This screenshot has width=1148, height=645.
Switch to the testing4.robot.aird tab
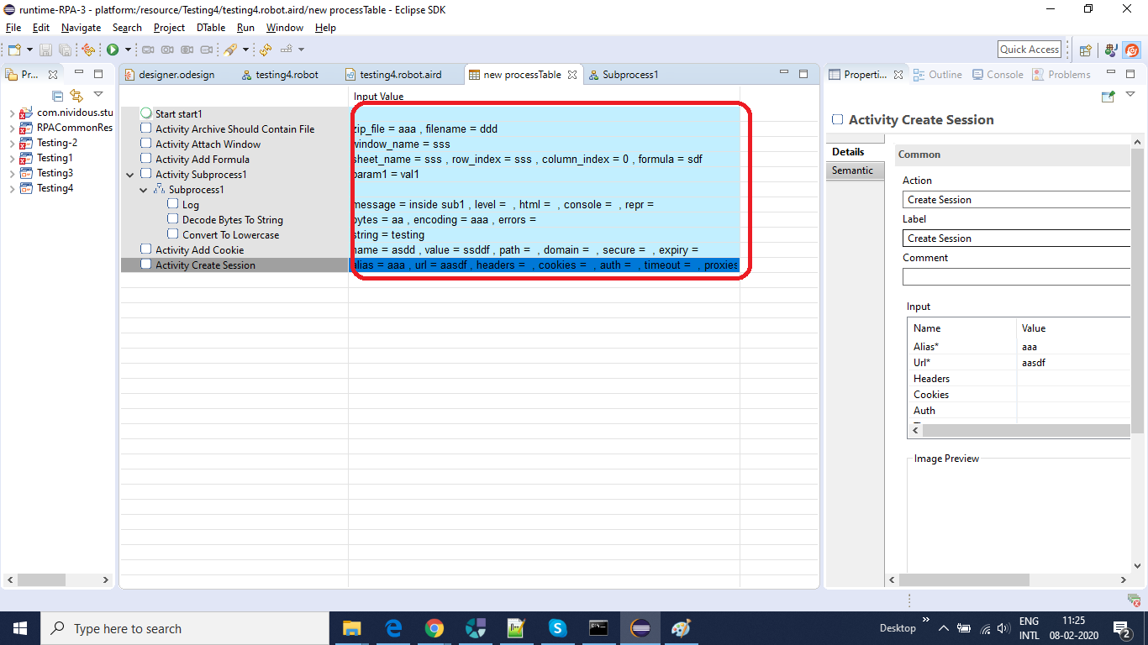pyautogui.click(x=393, y=75)
